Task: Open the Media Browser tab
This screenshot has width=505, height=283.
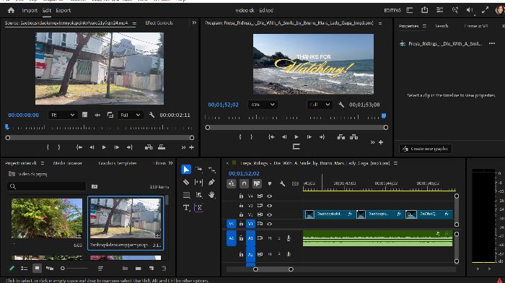Action: (68, 163)
